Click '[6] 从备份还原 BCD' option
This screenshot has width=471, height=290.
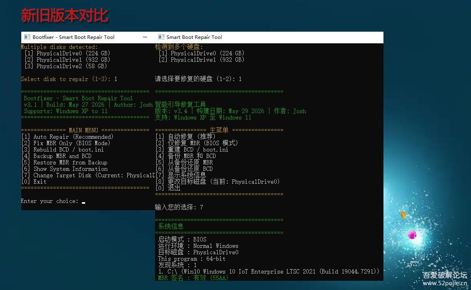[x=184, y=169]
